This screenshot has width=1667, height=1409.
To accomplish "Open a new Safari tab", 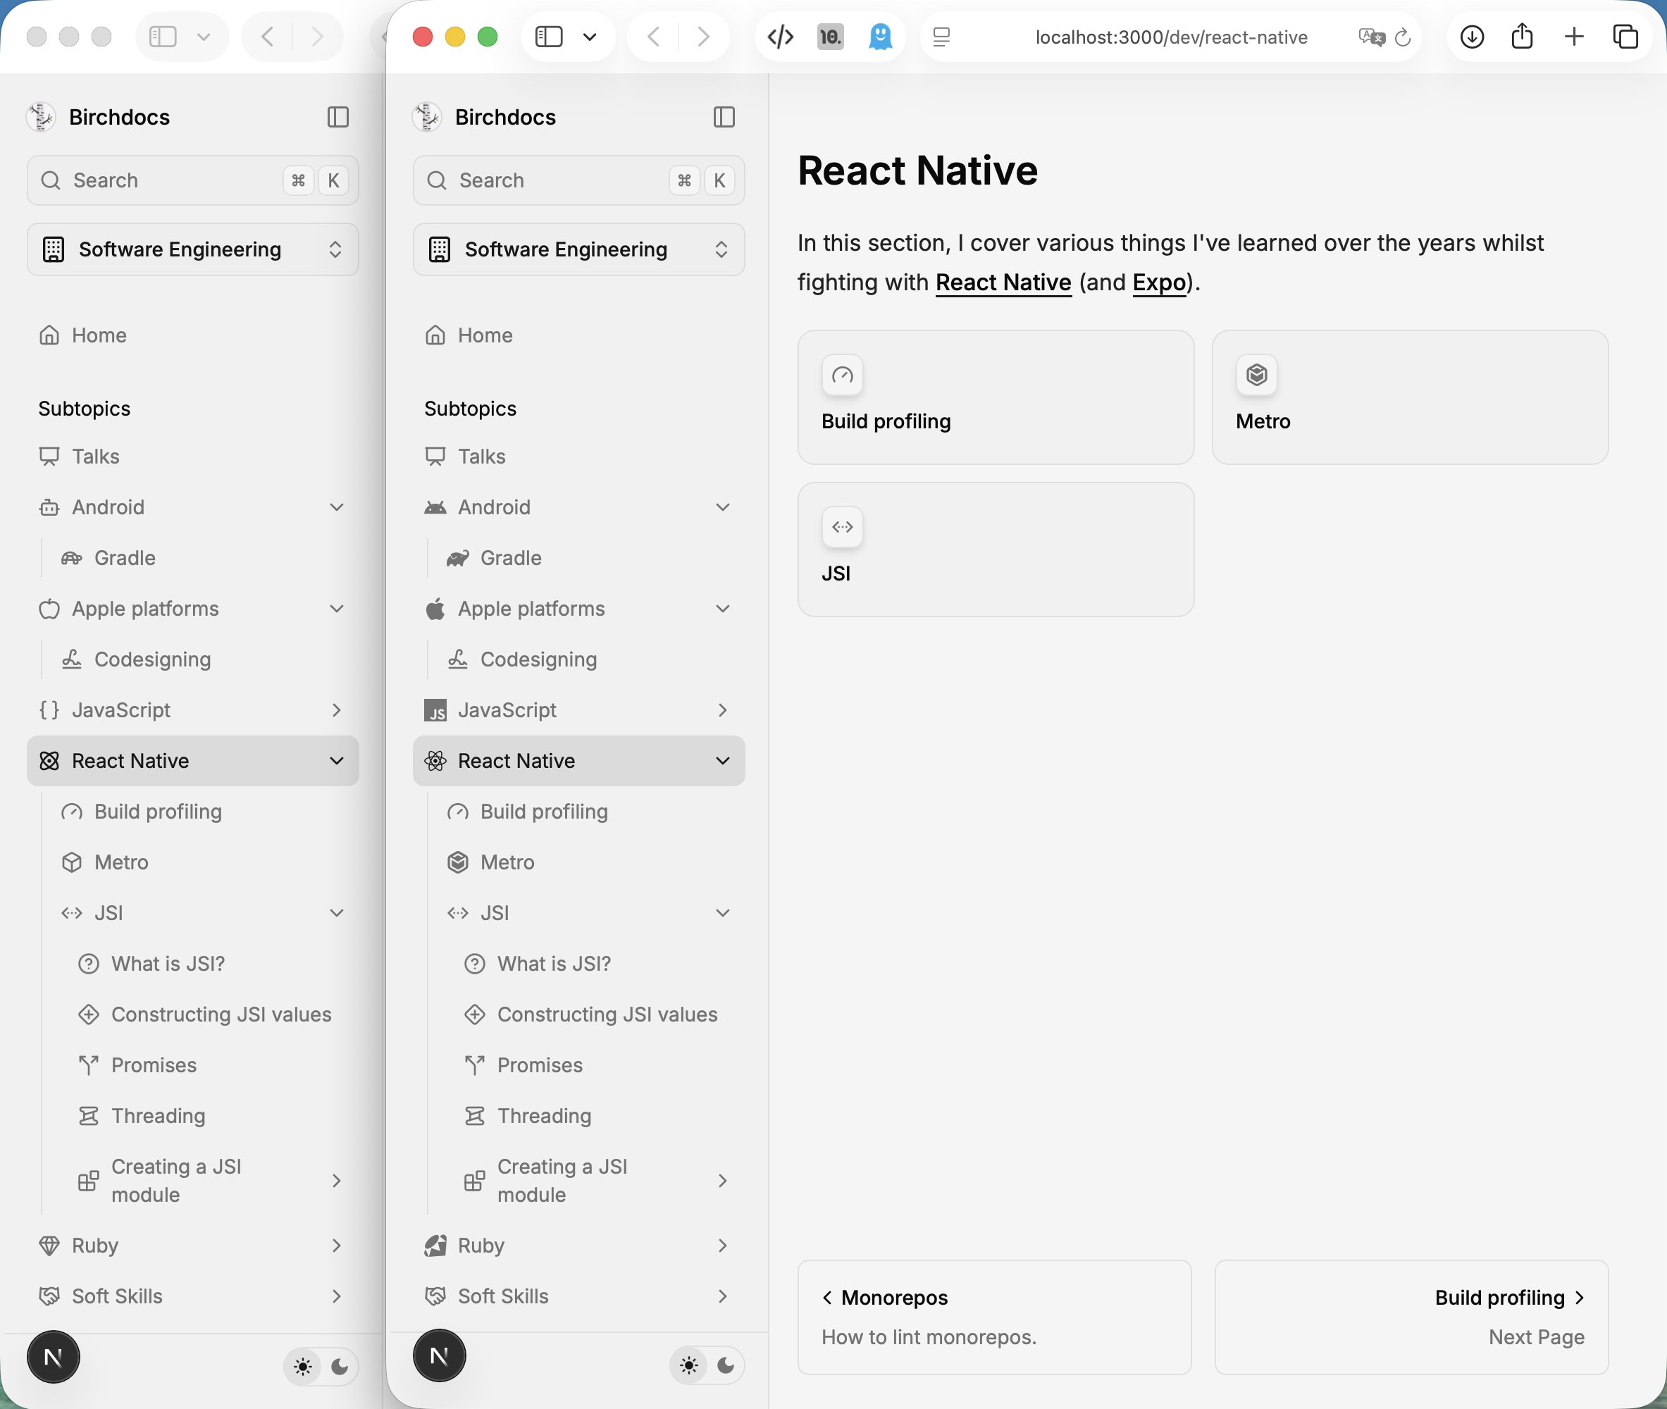I will (x=1573, y=37).
